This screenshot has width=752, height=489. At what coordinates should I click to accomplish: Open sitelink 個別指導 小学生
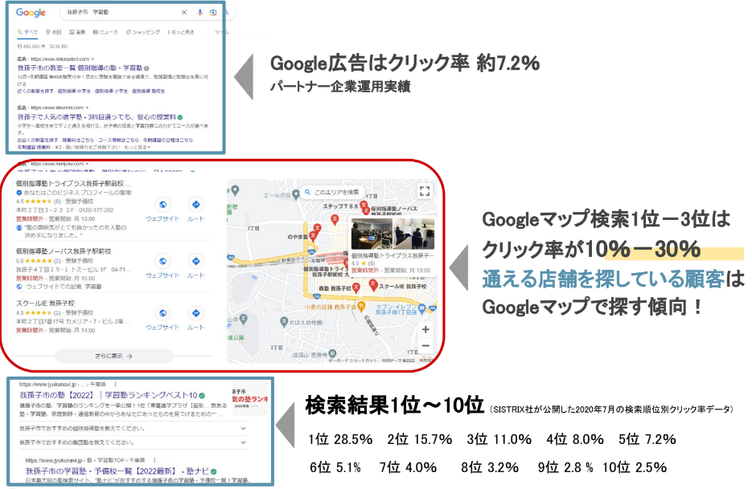coord(111,91)
